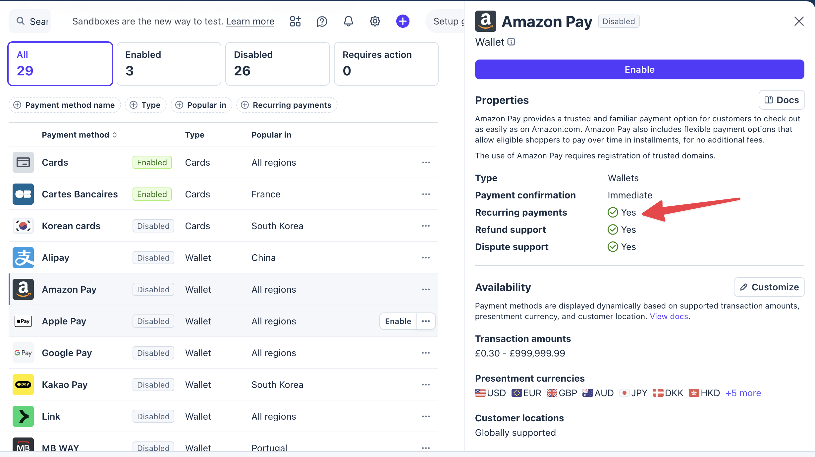Close the Amazon Pay details panel
The height and width of the screenshot is (457, 815).
click(799, 21)
